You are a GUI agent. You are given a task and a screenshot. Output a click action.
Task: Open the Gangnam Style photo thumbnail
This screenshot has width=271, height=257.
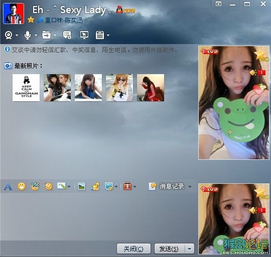click(x=26, y=88)
